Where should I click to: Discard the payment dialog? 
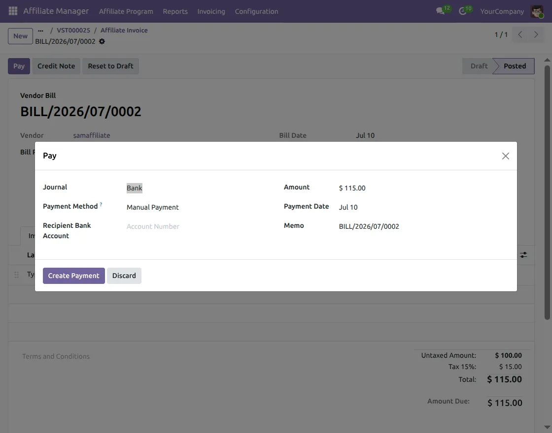124,276
